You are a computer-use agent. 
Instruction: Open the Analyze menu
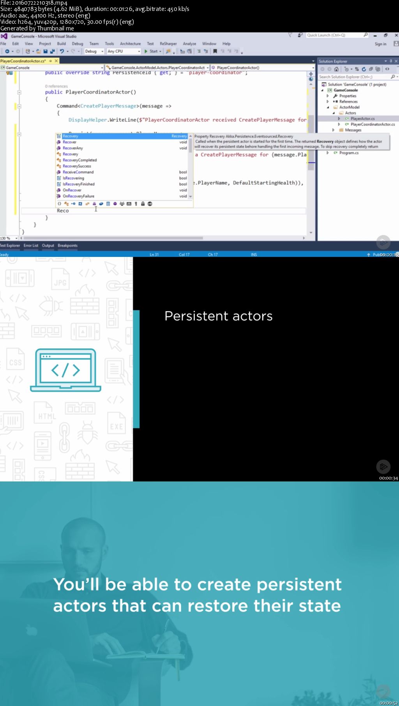tap(189, 44)
